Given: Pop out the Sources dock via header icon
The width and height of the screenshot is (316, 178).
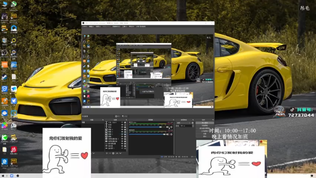Looking at the screenshot, I should 126,120.
